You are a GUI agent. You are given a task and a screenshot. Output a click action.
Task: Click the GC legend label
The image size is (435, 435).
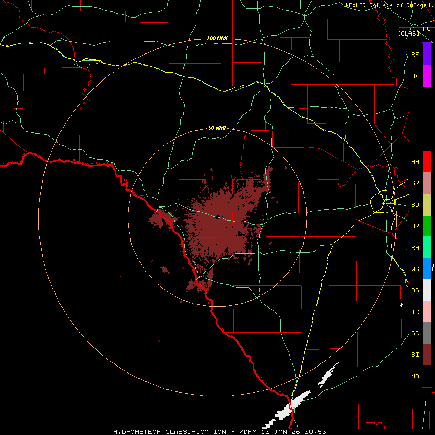[x=415, y=333]
